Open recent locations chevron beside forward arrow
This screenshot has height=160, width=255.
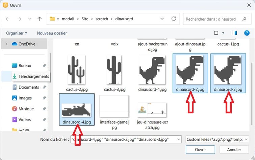coord(30,19)
